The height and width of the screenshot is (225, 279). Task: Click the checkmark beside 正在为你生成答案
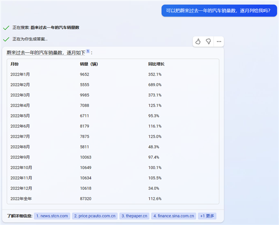(x=6, y=39)
